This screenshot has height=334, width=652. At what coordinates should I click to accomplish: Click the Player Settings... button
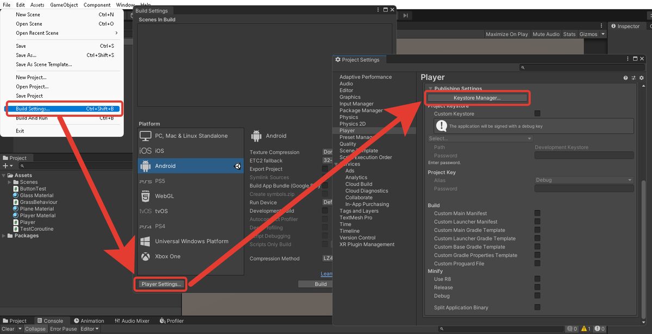[x=161, y=284]
